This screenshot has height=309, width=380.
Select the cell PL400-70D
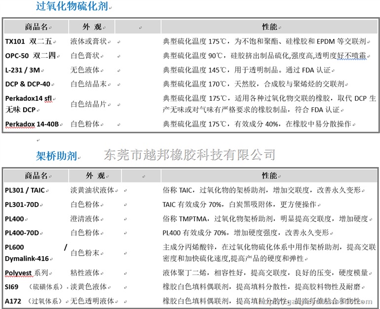click(x=22, y=233)
